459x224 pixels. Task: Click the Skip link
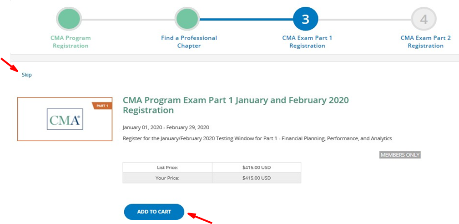pos(27,75)
